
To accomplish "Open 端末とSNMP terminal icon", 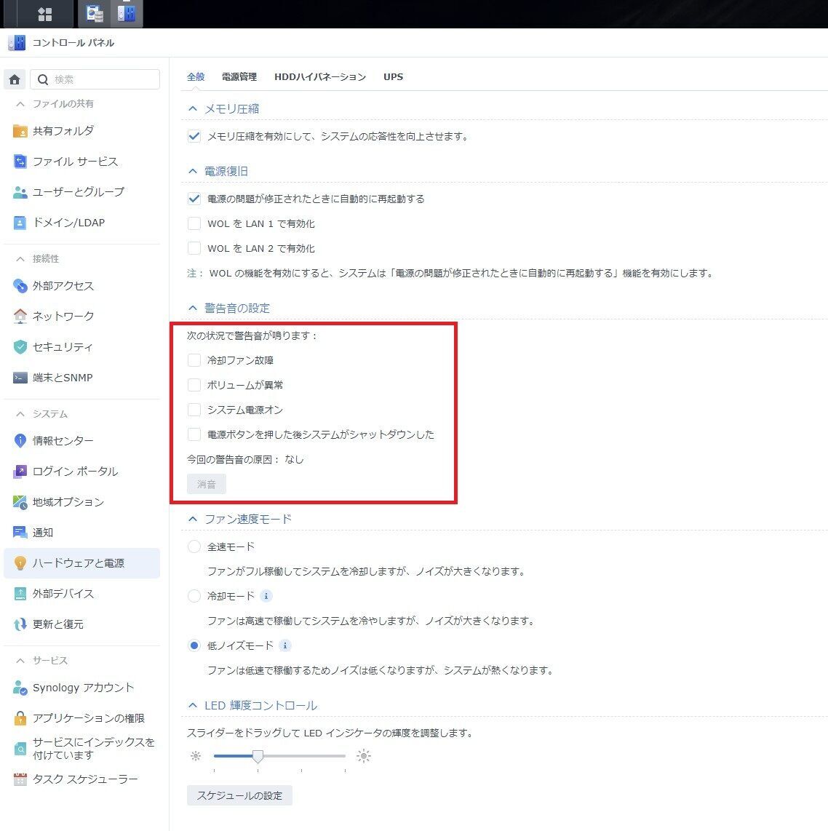I will point(20,378).
